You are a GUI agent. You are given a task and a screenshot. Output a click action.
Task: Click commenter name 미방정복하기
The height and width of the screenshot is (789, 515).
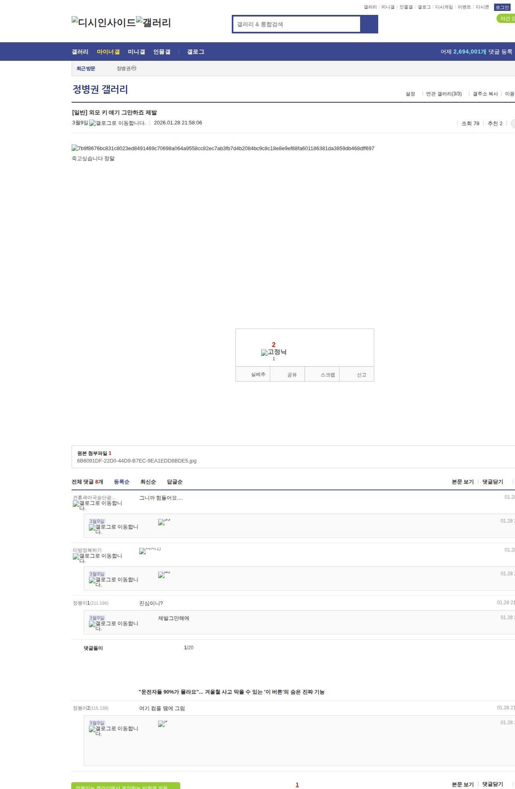[x=87, y=551]
